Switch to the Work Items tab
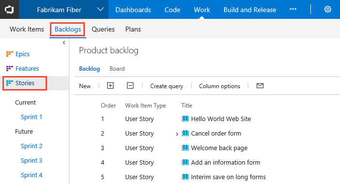This screenshot has height=184, width=340. pos(27,29)
